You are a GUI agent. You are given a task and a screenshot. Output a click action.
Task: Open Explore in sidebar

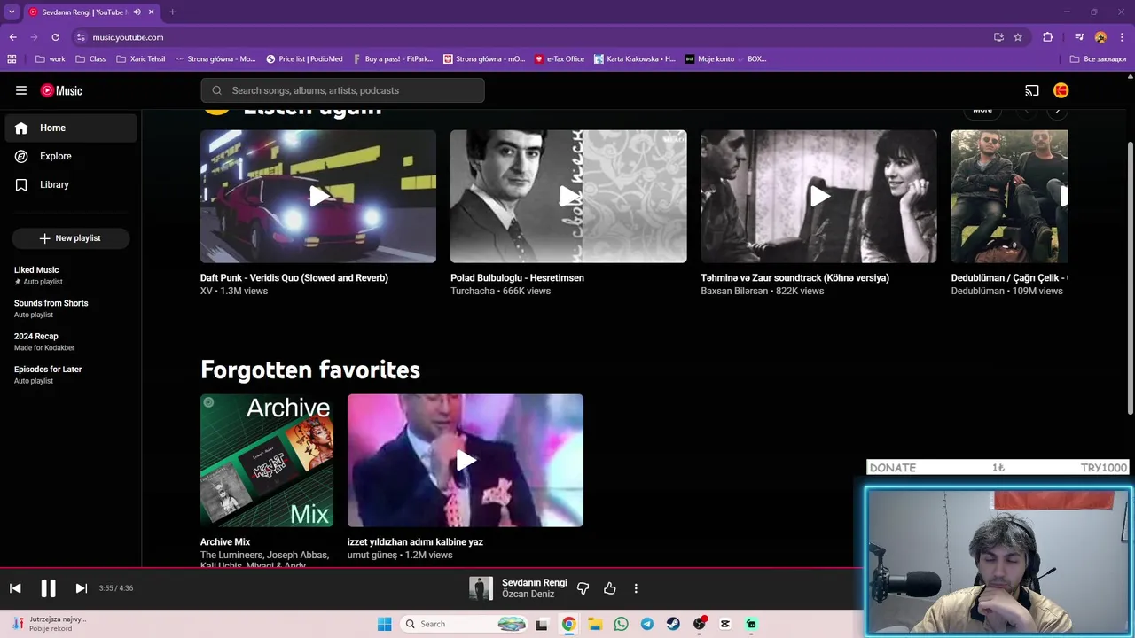coord(71,156)
